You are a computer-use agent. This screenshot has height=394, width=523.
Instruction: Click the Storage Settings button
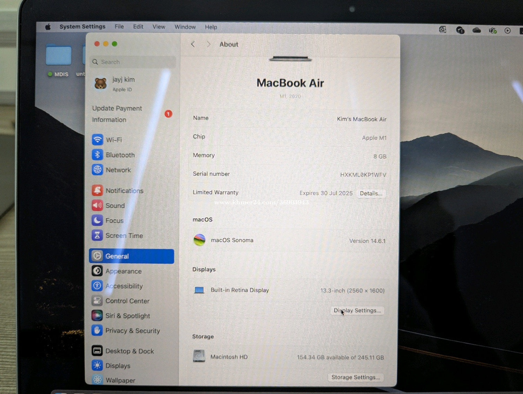[356, 377]
